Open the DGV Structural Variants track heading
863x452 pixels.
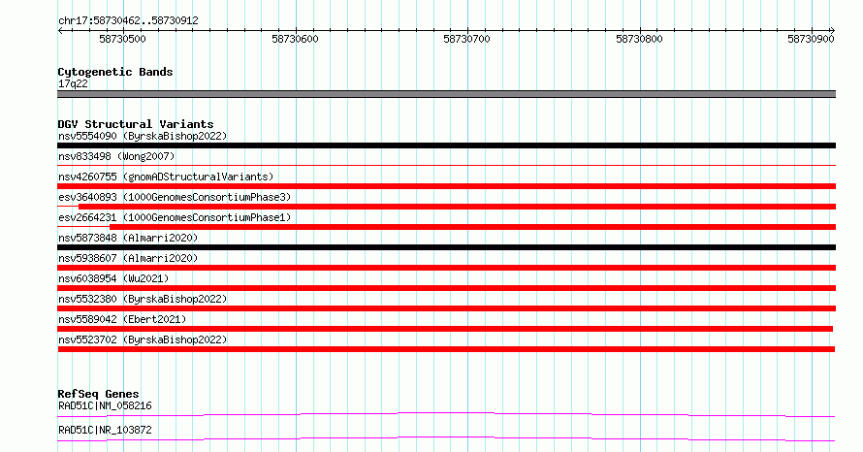(x=136, y=124)
